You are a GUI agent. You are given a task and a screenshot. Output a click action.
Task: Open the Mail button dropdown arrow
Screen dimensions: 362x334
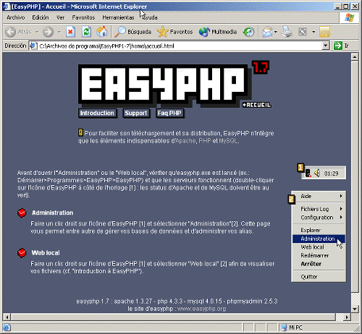pos(276,32)
